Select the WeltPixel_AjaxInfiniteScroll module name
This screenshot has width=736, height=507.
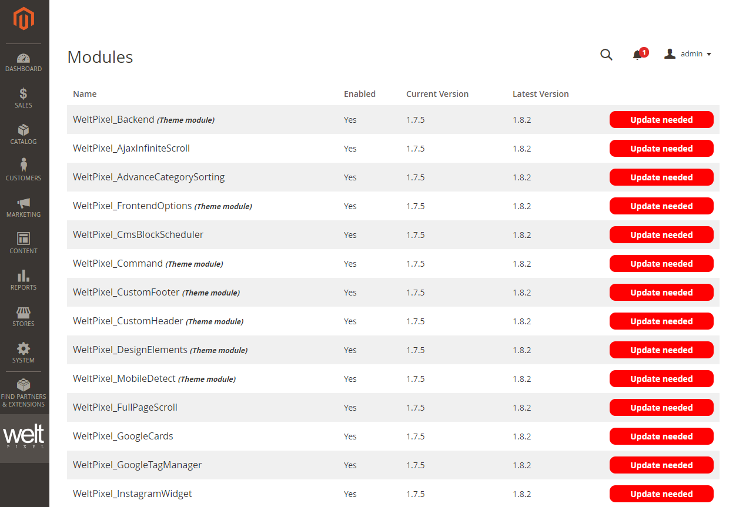pos(131,148)
